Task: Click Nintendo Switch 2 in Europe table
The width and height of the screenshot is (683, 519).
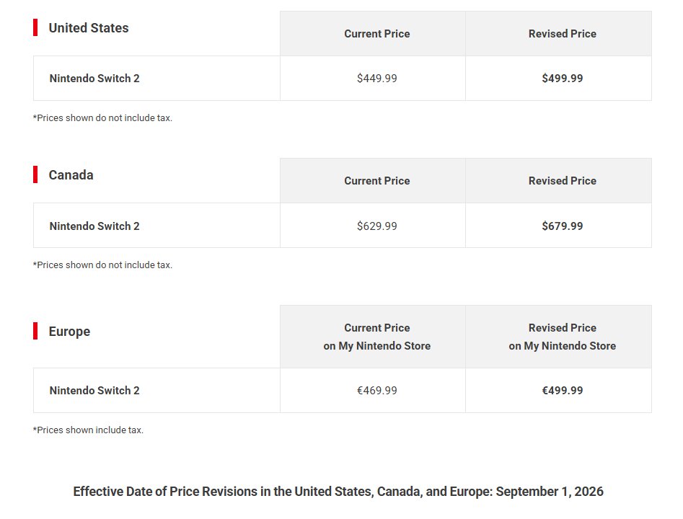Action: point(94,391)
